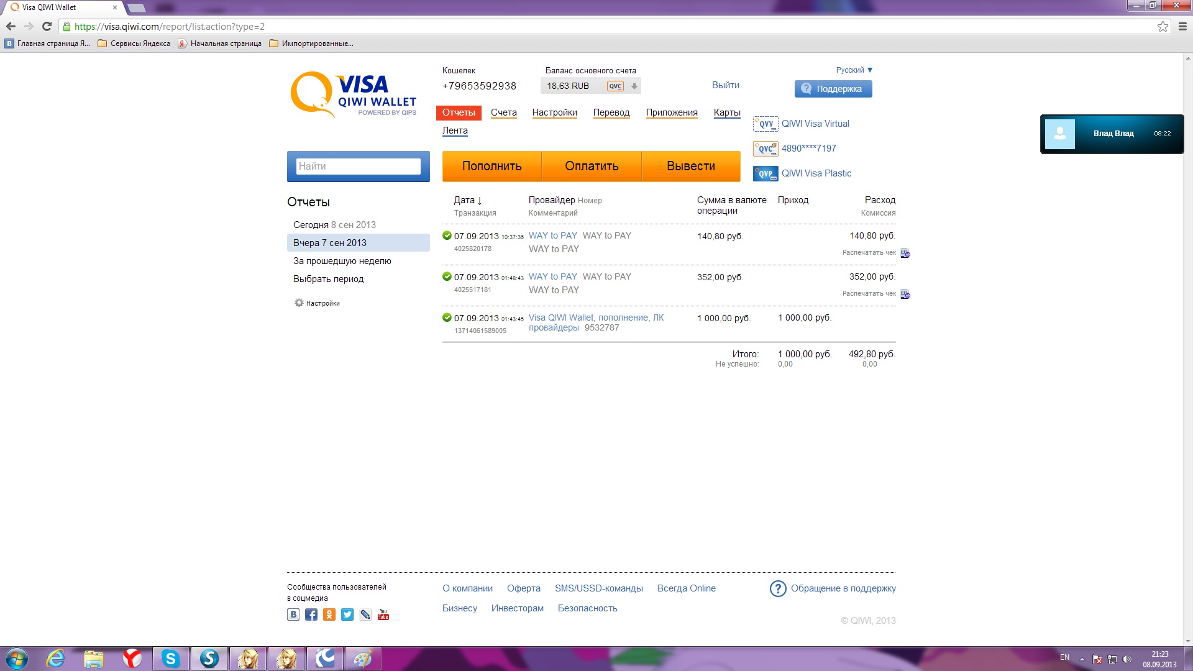1193x671 pixels.
Task: Open the Отчеты tab
Action: click(x=459, y=112)
